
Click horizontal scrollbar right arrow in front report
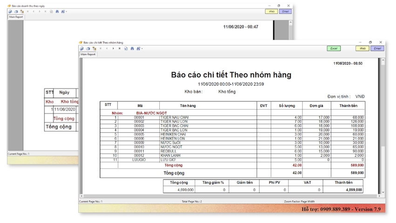pos(379,196)
